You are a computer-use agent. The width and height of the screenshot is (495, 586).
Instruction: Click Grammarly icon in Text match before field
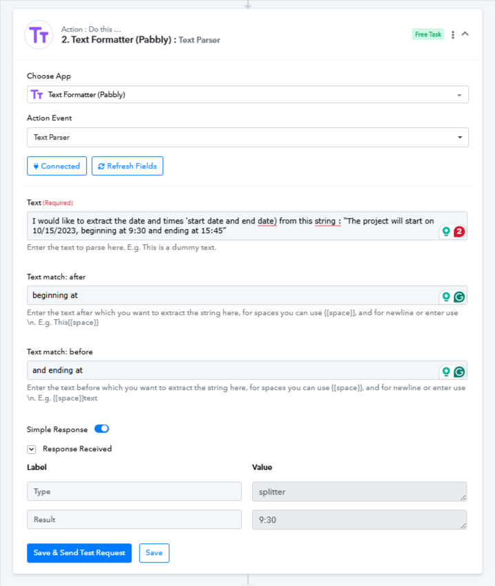pyautogui.click(x=459, y=372)
